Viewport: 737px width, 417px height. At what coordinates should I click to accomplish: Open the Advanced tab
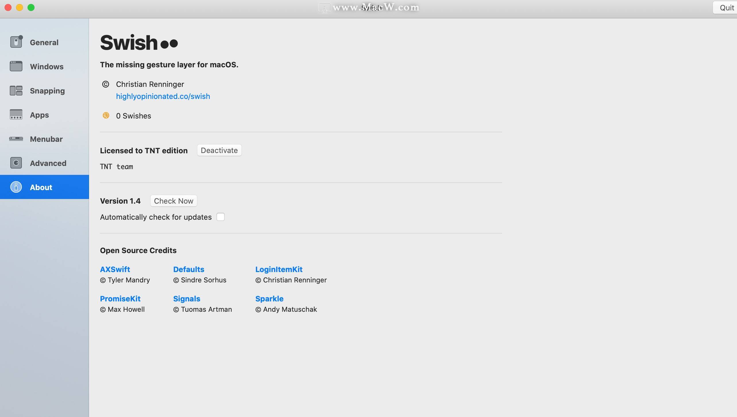click(45, 163)
